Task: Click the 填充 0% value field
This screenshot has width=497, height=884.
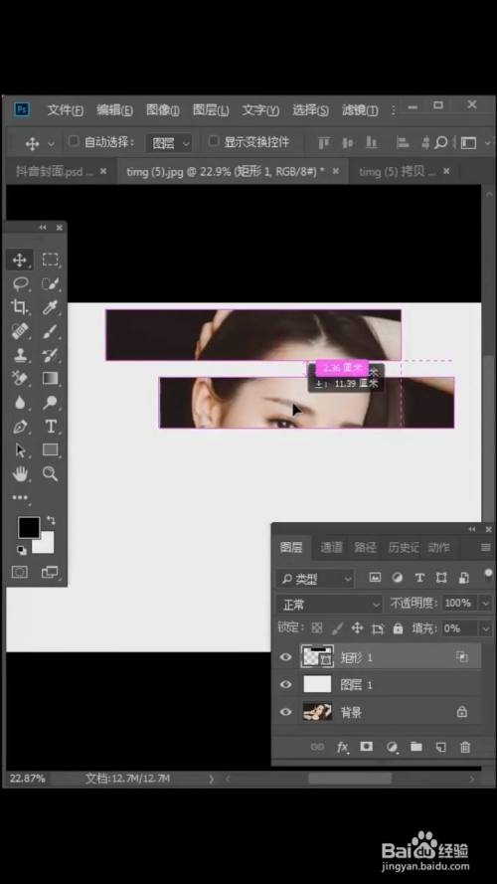Action: [460, 628]
